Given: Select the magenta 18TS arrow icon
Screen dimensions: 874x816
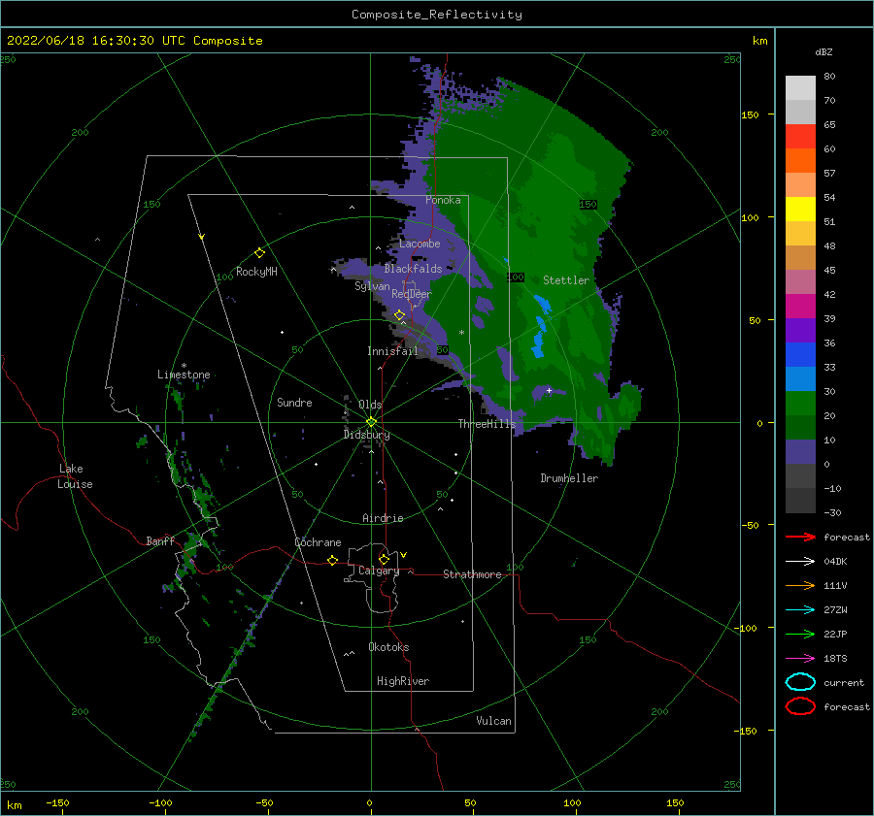Looking at the screenshot, I should coord(800,659).
